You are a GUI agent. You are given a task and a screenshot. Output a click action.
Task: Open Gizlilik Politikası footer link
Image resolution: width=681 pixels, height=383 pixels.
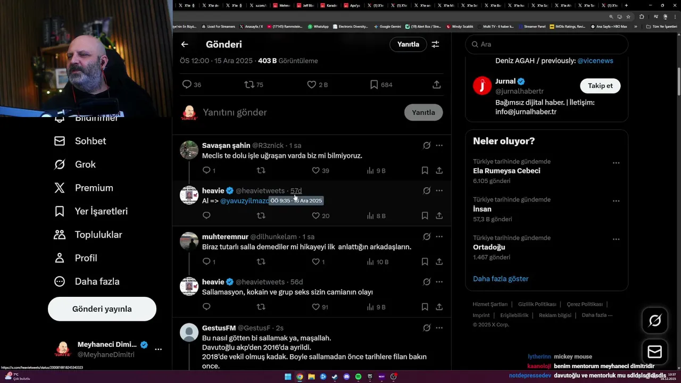click(537, 304)
